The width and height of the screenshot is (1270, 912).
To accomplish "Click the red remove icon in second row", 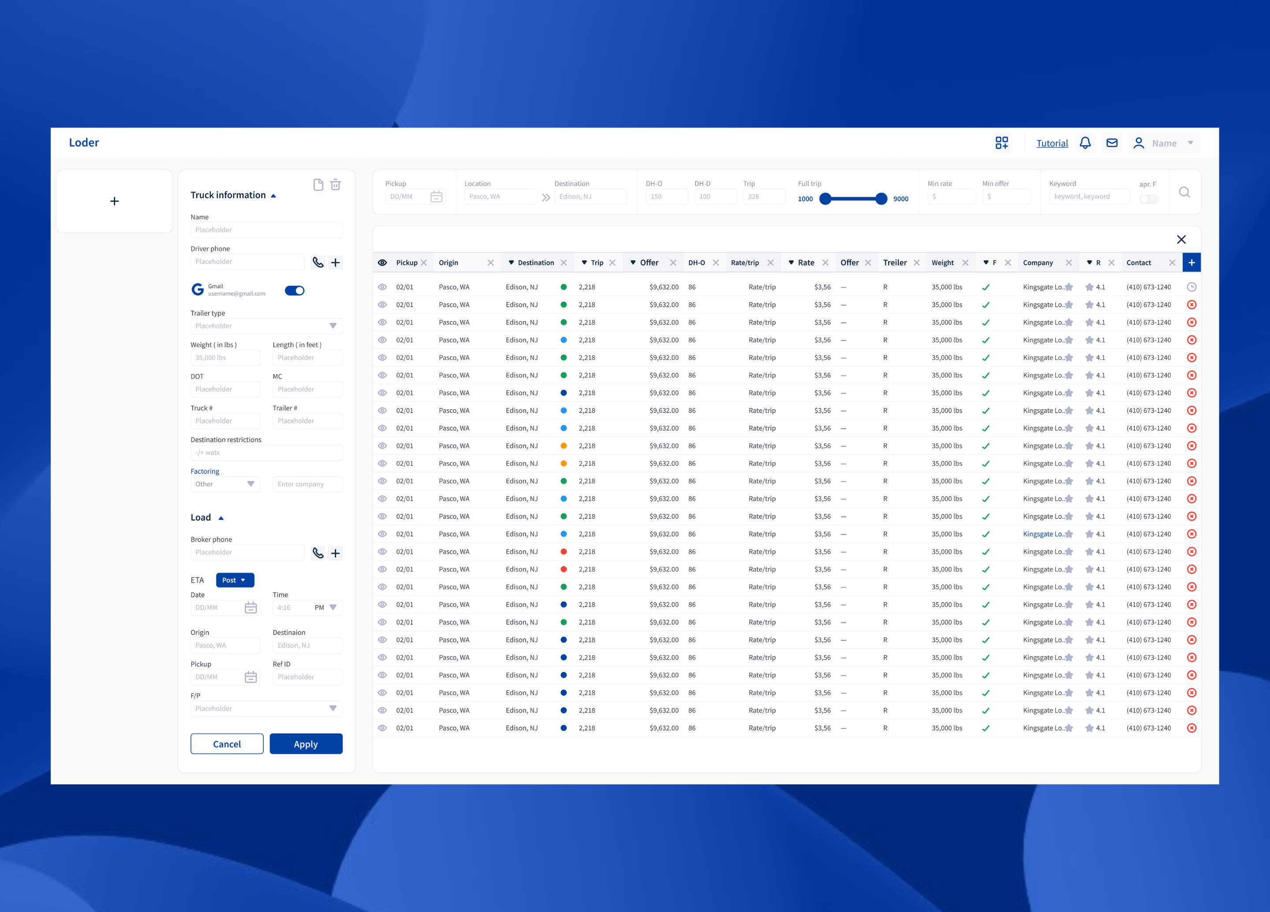I will (1192, 305).
